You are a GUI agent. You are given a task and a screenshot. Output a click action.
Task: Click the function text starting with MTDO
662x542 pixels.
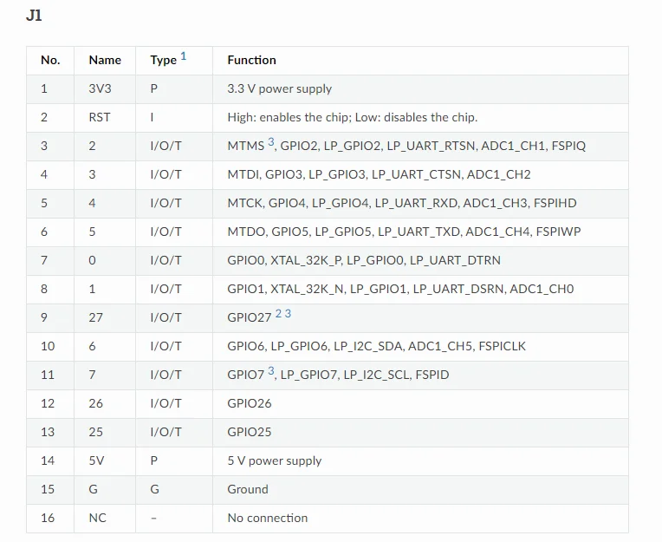point(404,232)
